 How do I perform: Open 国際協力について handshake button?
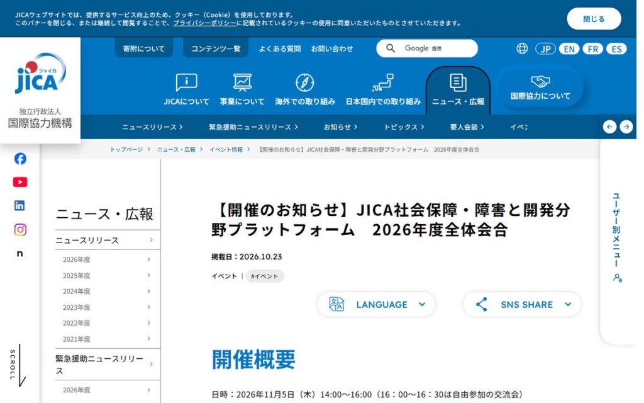tap(540, 88)
